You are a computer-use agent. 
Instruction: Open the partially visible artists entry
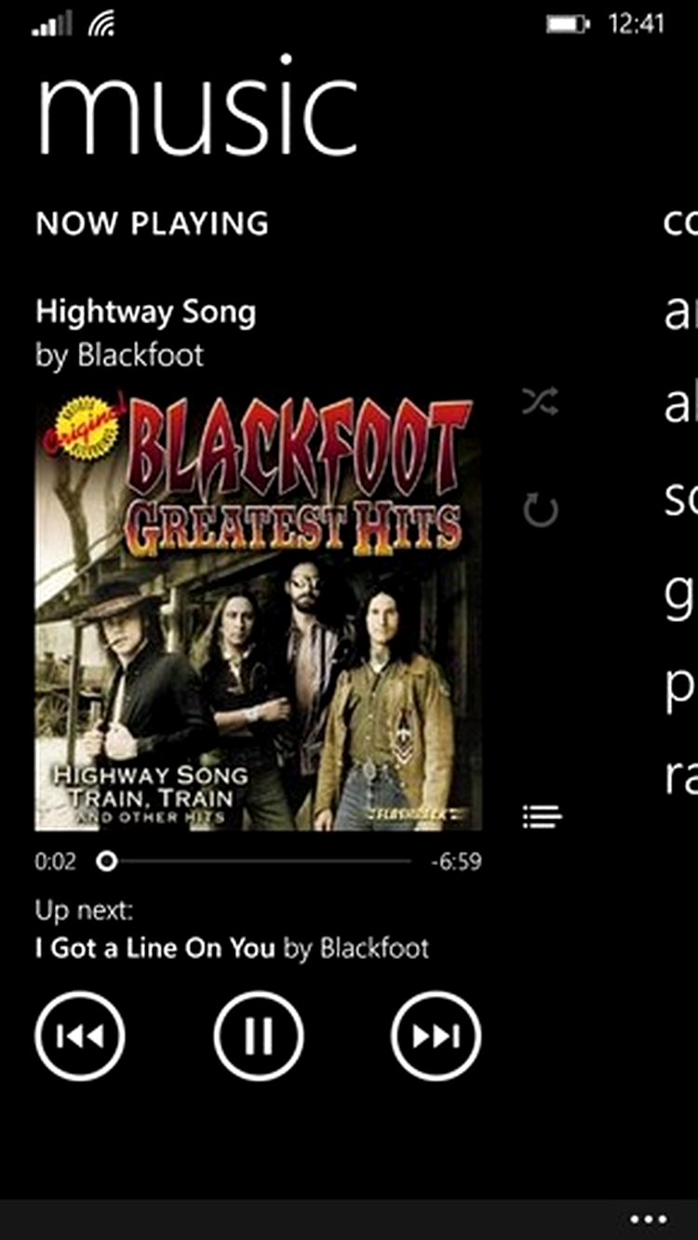pos(680,314)
